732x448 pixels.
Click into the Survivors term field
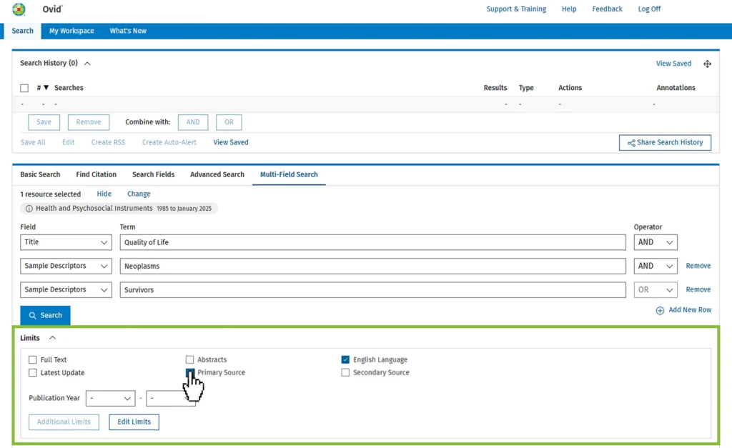(x=372, y=290)
